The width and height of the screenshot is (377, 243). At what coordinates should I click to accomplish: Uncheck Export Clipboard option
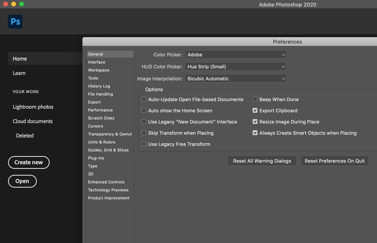[x=255, y=111]
